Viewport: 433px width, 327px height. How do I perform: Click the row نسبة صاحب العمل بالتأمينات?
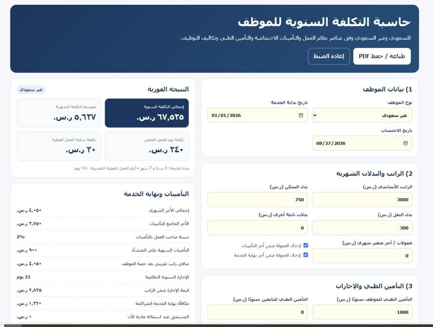click(x=103, y=237)
